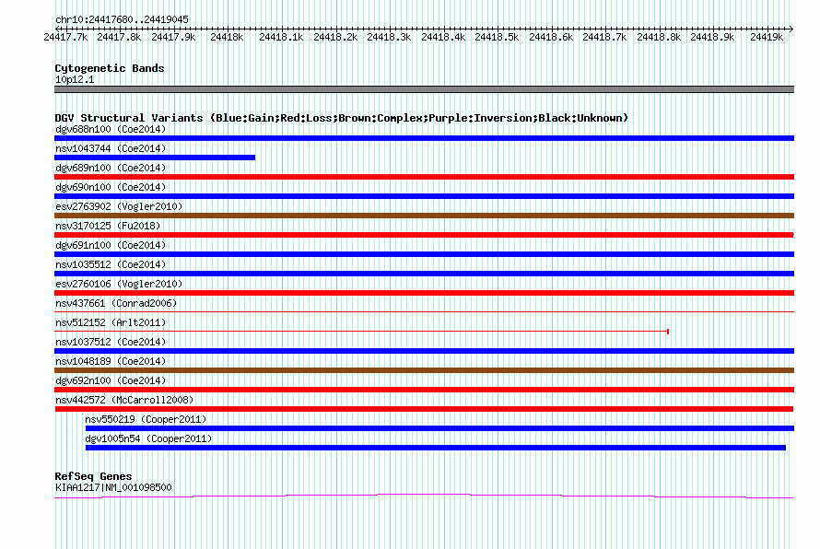Click the 24418.1k ruler position
Image resolution: width=820 pixels, height=549 pixels.
(x=281, y=37)
